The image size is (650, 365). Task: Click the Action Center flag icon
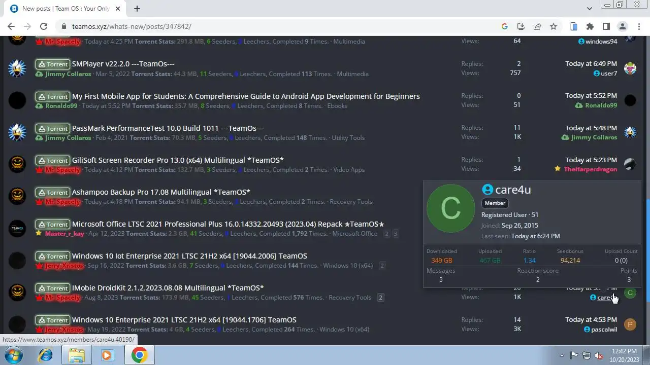point(574,355)
